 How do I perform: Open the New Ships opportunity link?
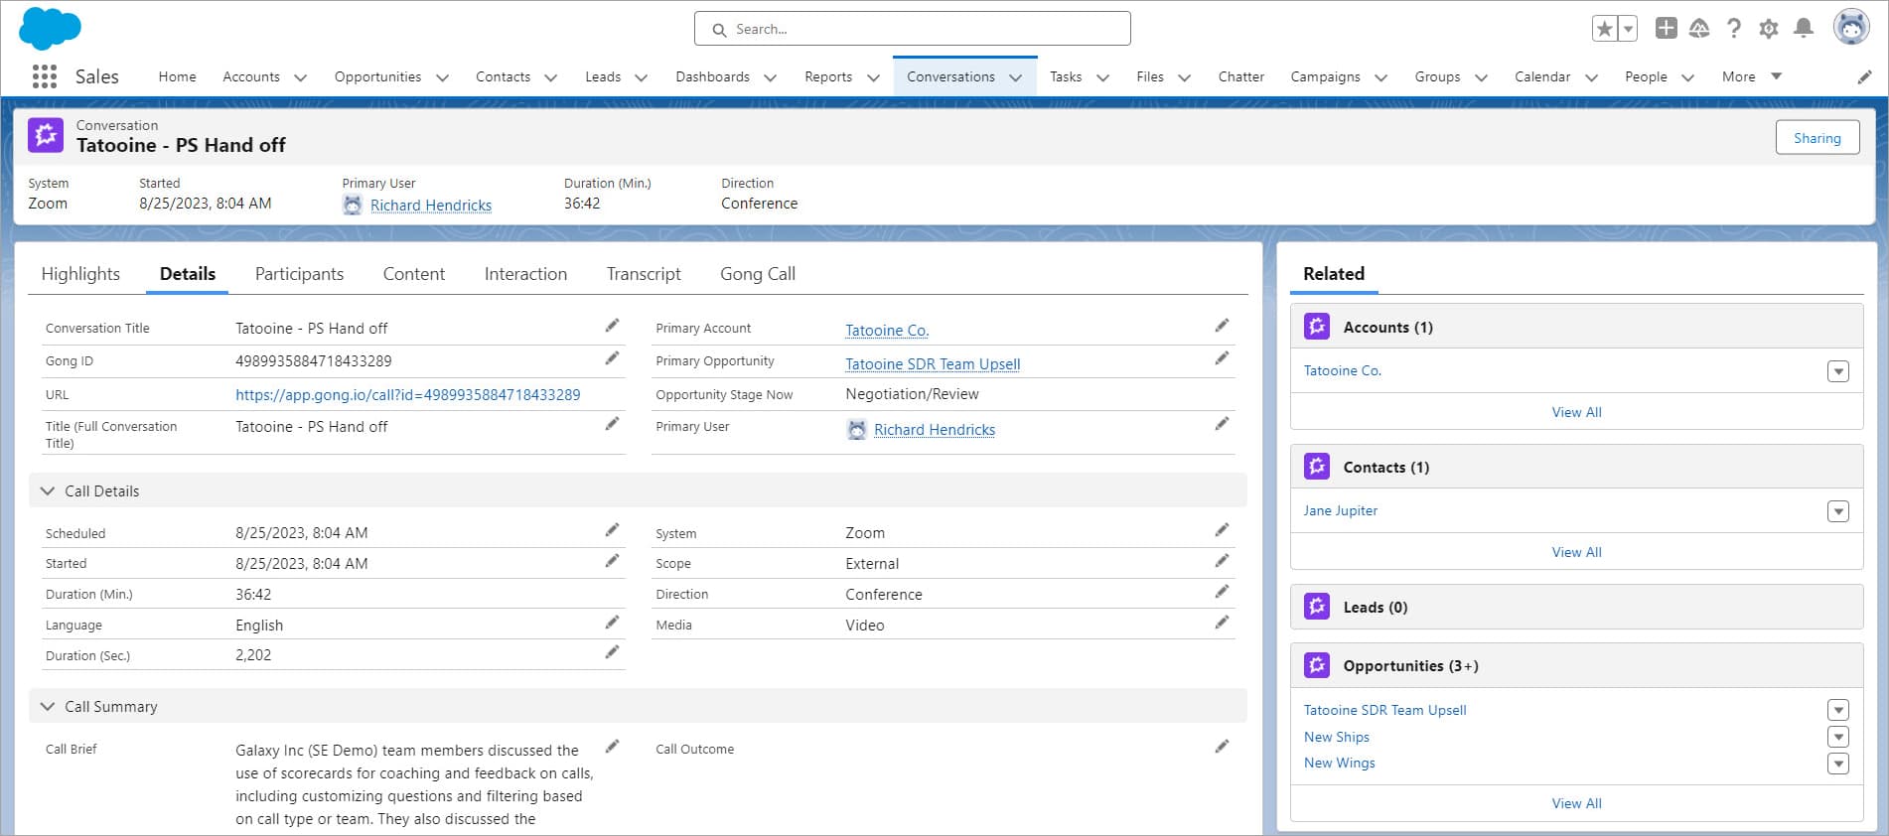pyautogui.click(x=1337, y=737)
